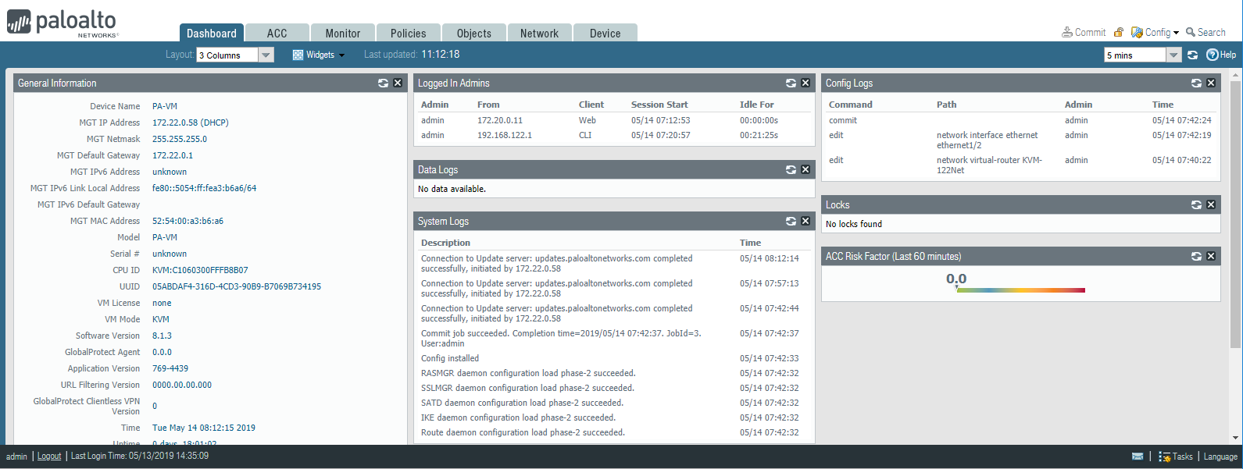Screen dimensions: 1243x469
Task: Click the mail envelope icon in status bar
Action: tap(1138, 457)
